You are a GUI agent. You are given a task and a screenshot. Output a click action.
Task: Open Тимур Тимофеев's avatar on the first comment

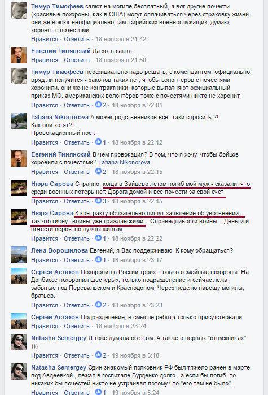[19, 11]
